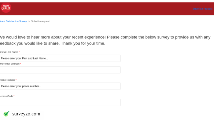214x120 pixels.
Task: Select the email address input box
Action: point(60,70)
